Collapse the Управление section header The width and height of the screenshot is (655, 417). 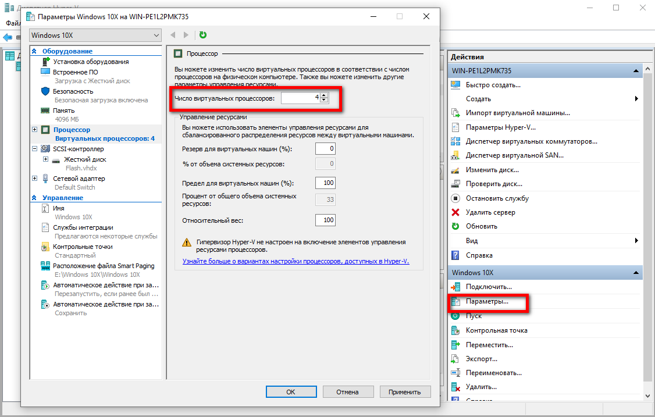[34, 198]
